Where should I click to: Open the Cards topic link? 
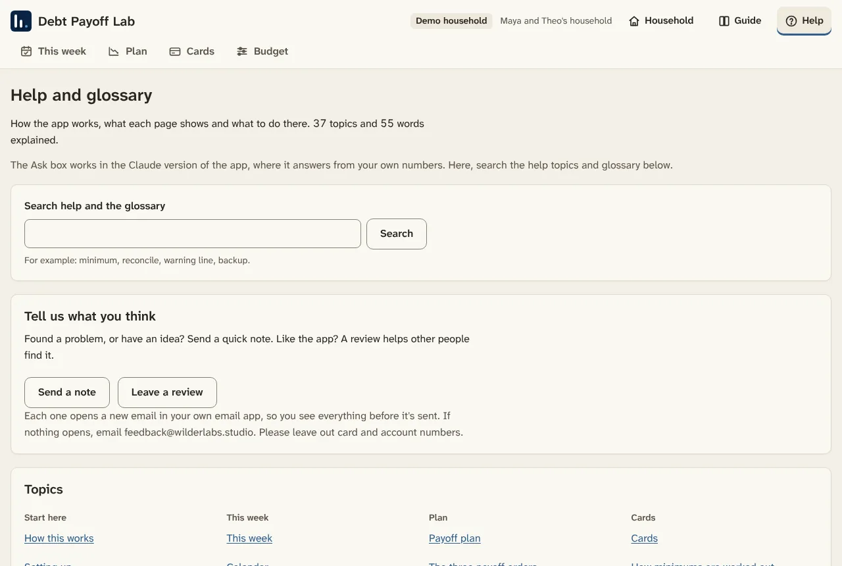[x=644, y=538]
